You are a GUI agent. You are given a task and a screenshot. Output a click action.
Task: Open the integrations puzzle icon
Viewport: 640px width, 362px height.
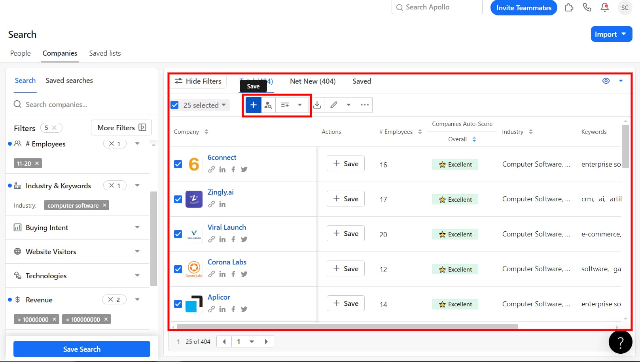569,7
